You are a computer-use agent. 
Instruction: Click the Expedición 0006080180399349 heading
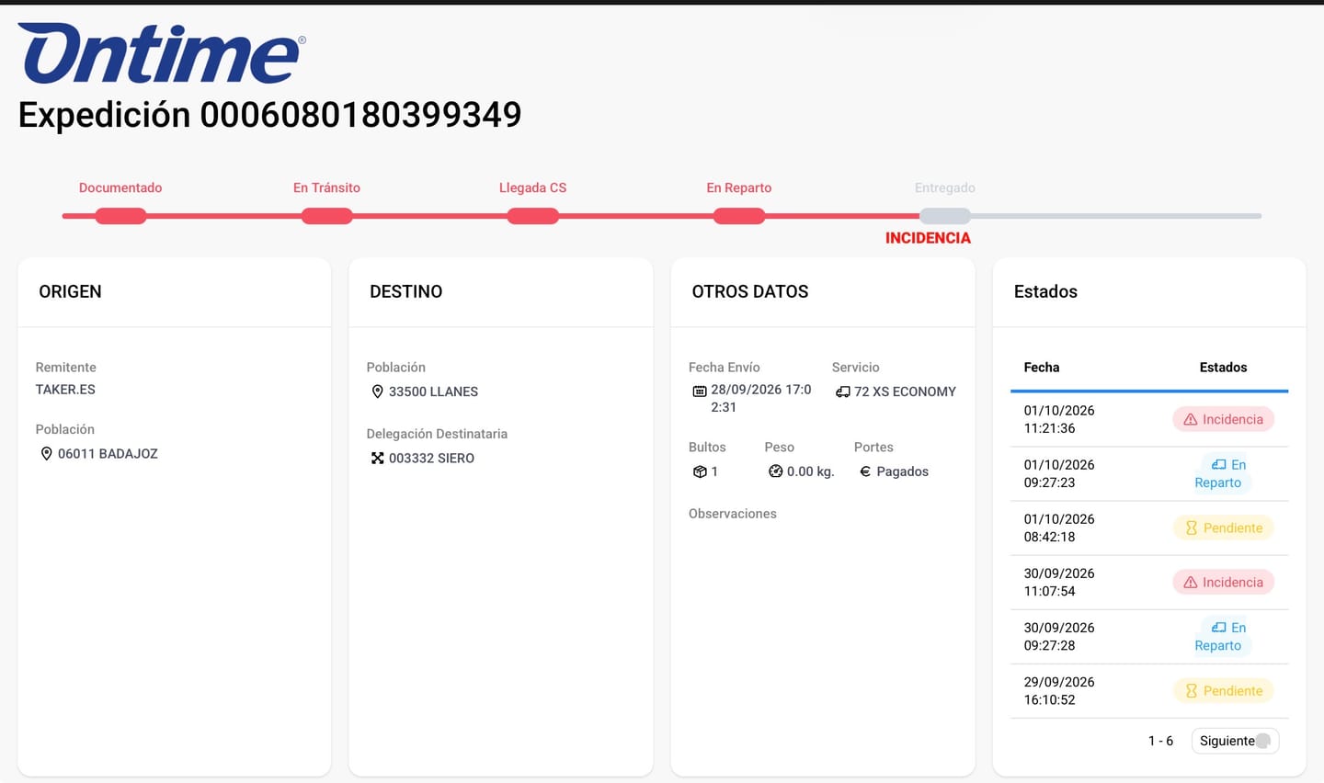click(x=269, y=115)
